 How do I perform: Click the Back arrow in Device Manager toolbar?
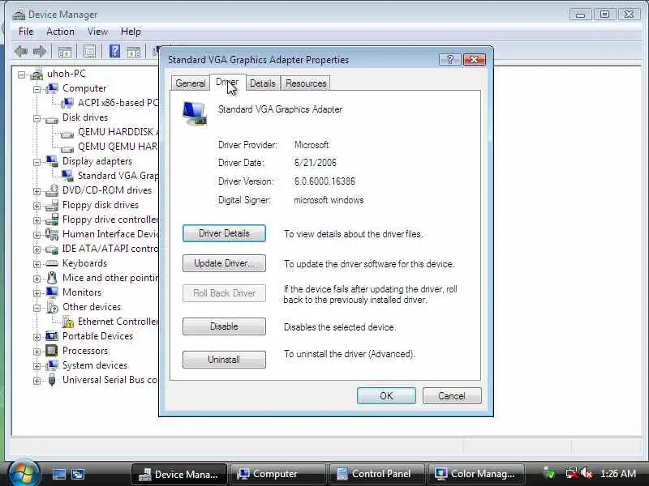[x=21, y=52]
